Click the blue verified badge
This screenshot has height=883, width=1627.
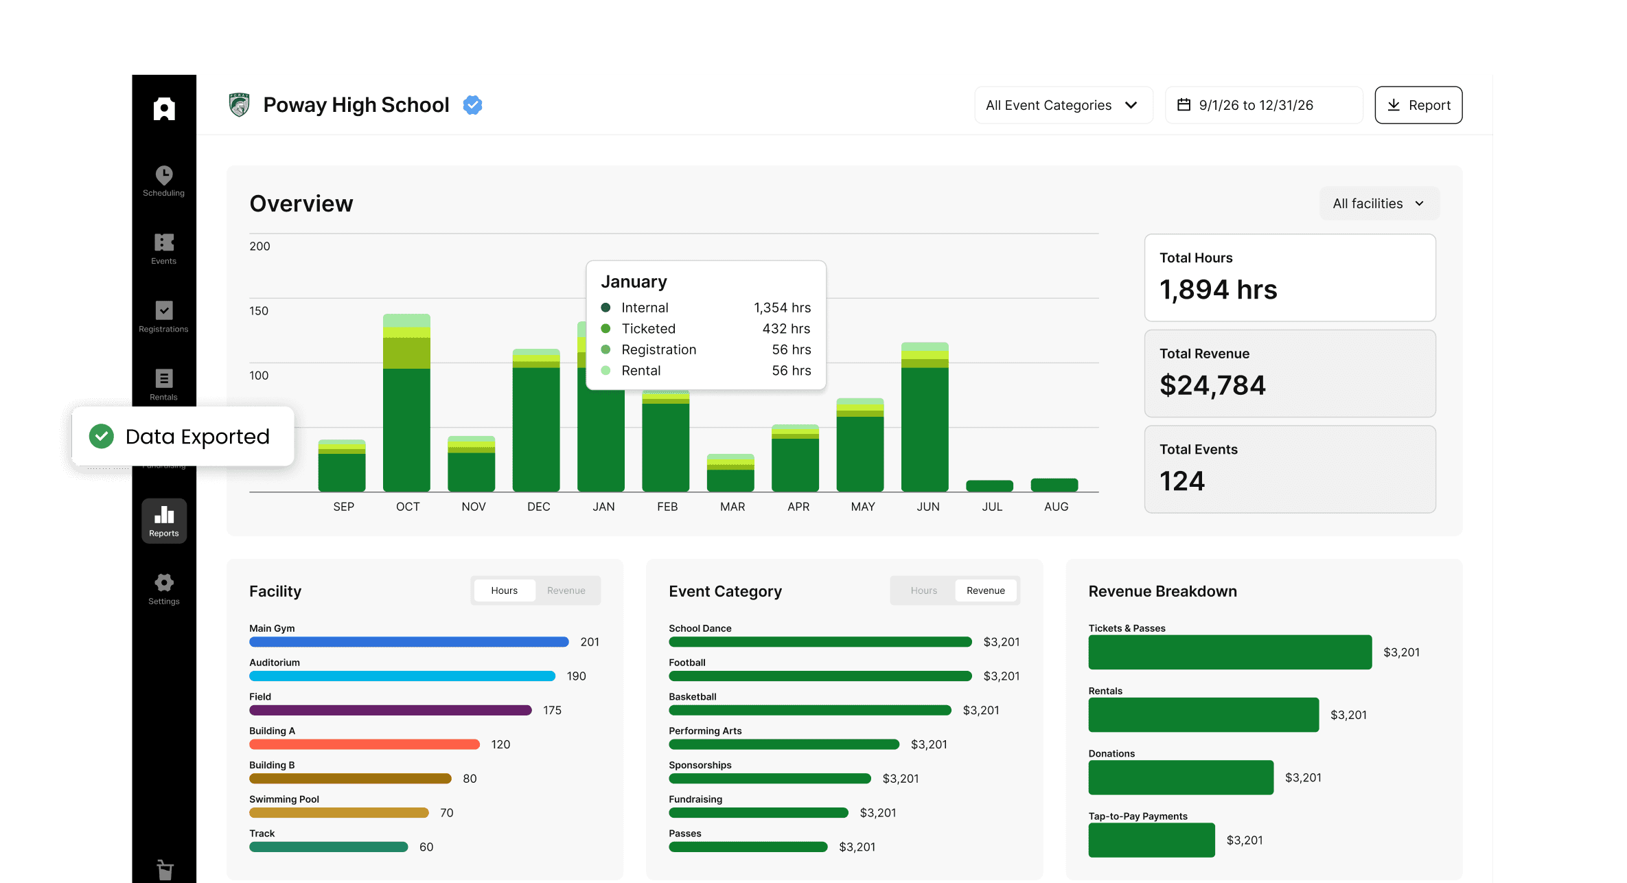[x=472, y=105]
